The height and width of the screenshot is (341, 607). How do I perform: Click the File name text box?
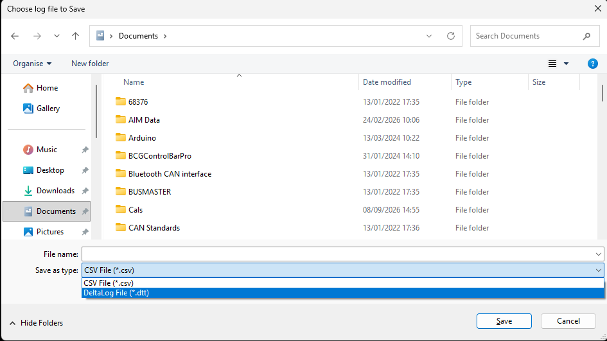point(338,254)
